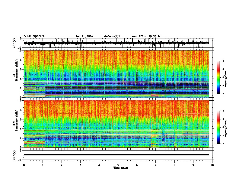Click the time axis tick label "9"
Viewport: 239px width, 185px height.
point(193,165)
